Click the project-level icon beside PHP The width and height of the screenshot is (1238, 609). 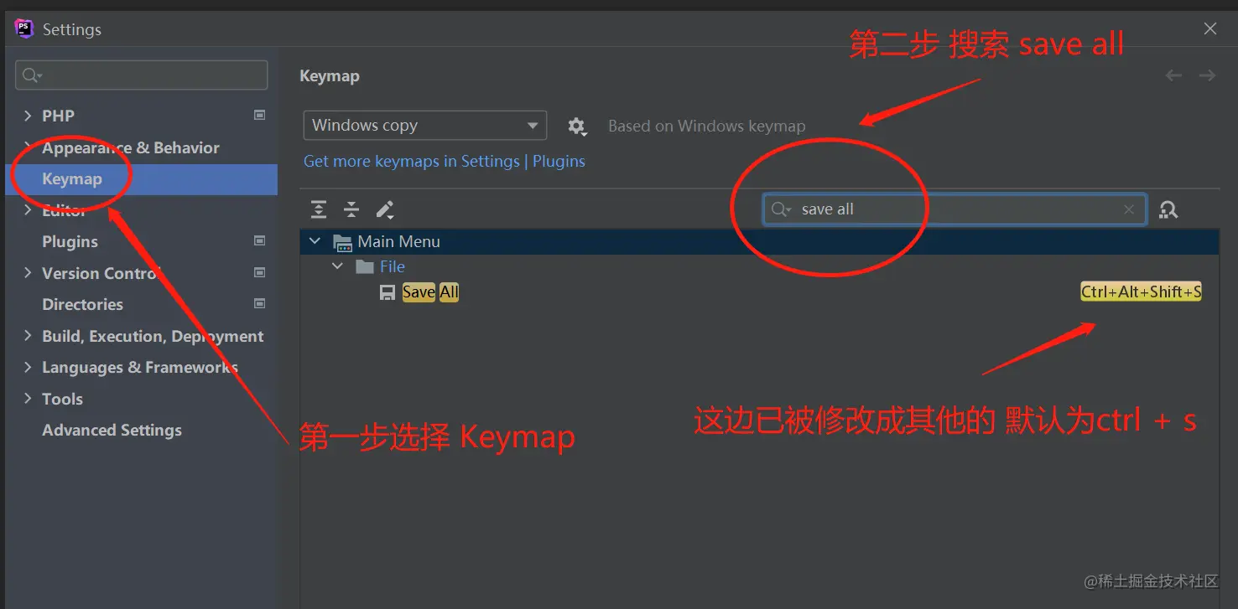pyautogui.click(x=260, y=115)
